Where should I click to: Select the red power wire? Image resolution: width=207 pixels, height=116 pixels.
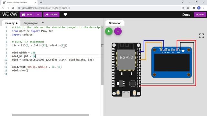pos(196,63)
